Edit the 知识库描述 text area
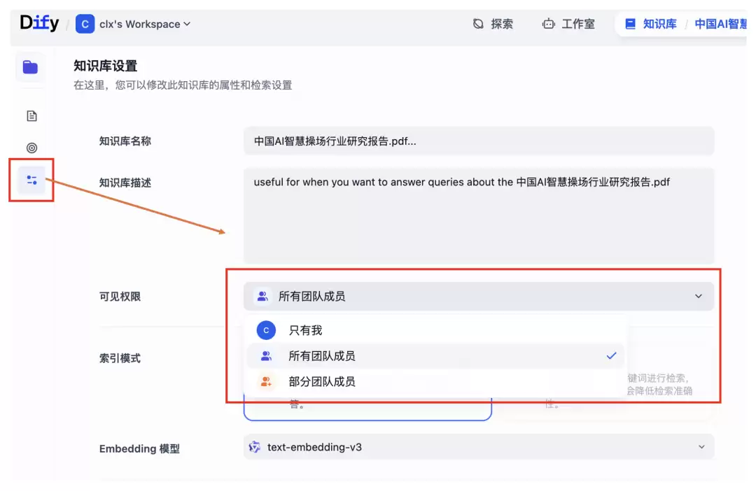Viewport: 756px width, 491px height. pos(479,215)
